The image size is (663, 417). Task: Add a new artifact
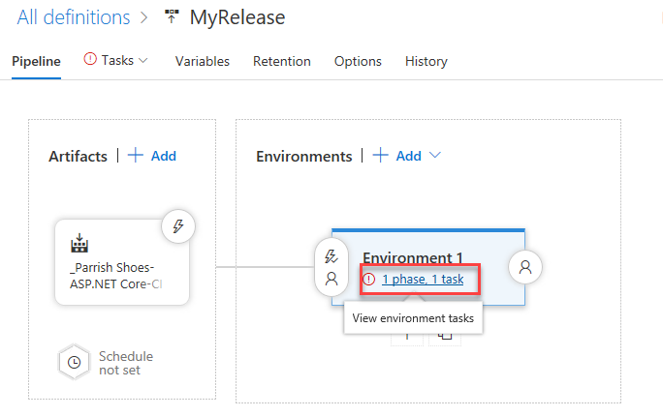(152, 156)
